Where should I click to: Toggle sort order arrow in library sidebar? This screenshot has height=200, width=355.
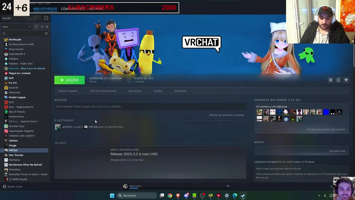pyautogui.click(x=36, y=27)
